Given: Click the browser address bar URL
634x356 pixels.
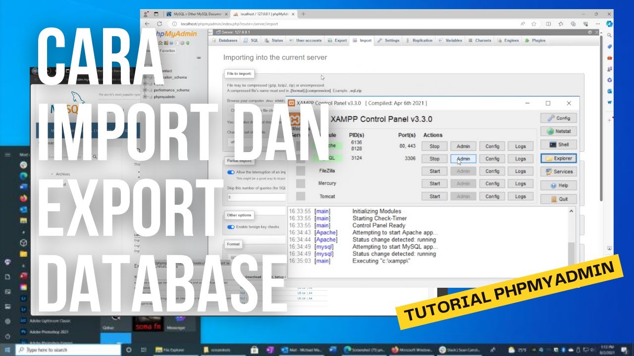Looking at the screenshot, I should [229, 24].
